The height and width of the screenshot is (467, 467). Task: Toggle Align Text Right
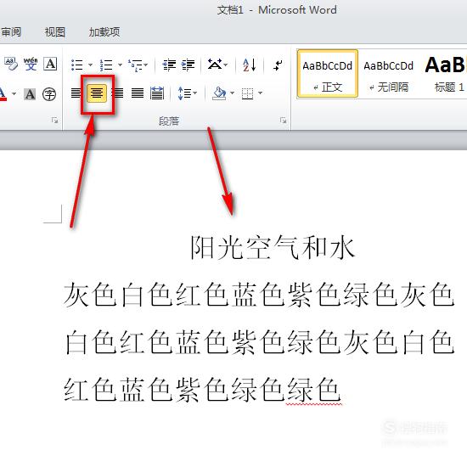click(119, 93)
